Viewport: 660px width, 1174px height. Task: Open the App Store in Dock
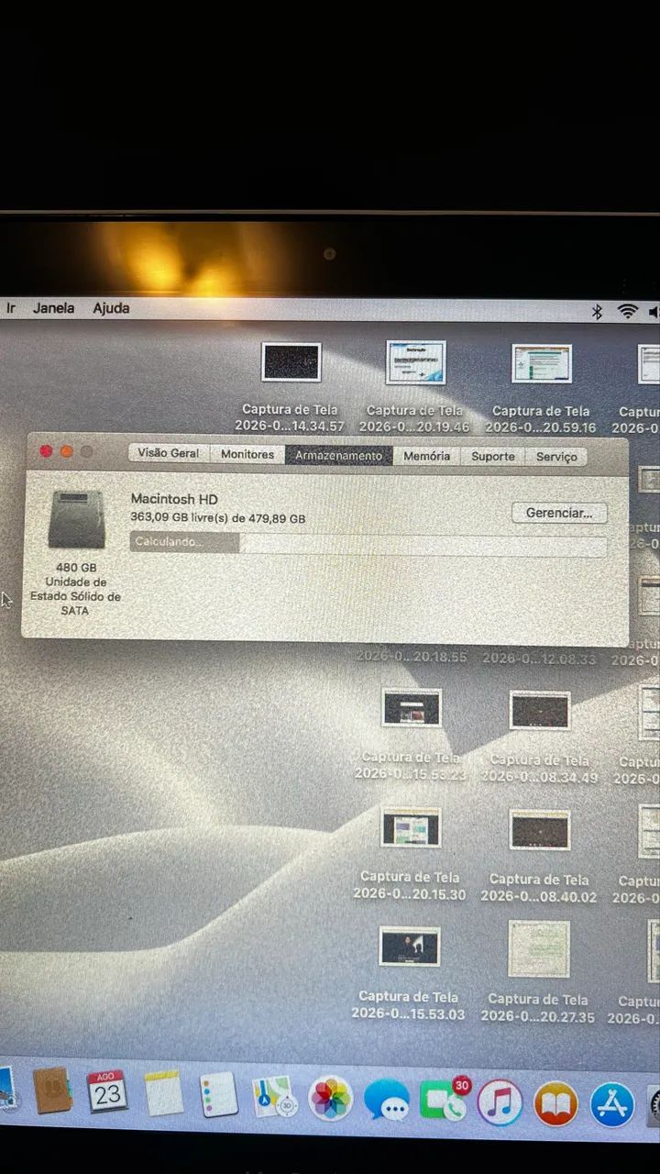612,1104
